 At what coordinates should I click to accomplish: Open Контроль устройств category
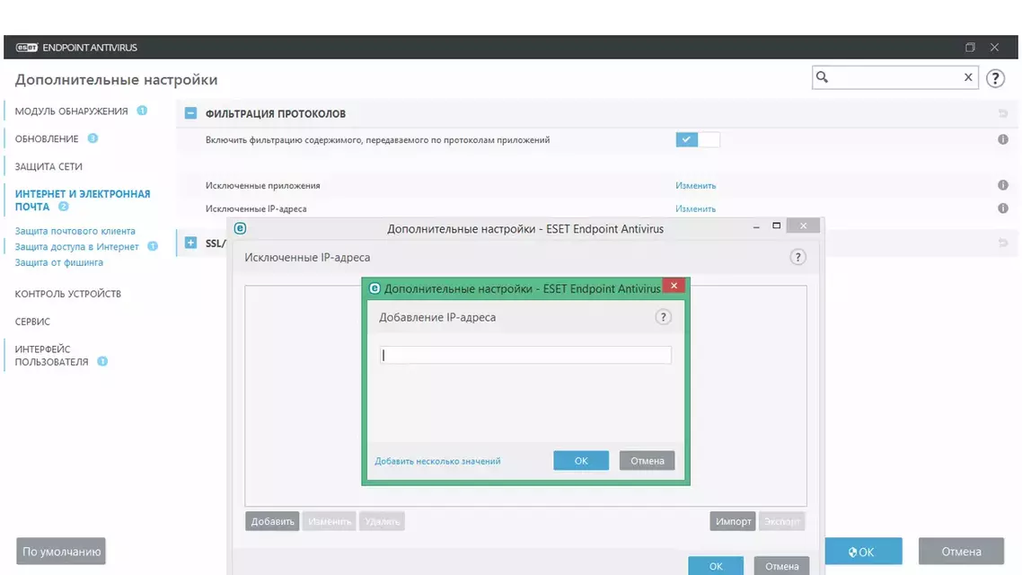(67, 294)
